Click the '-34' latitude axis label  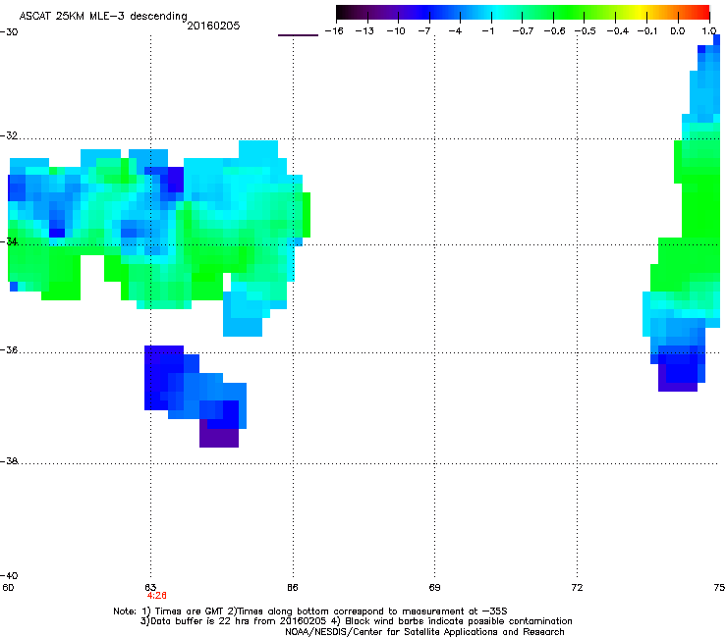pos(9,241)
